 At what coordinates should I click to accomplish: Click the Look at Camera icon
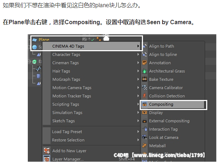145,137
